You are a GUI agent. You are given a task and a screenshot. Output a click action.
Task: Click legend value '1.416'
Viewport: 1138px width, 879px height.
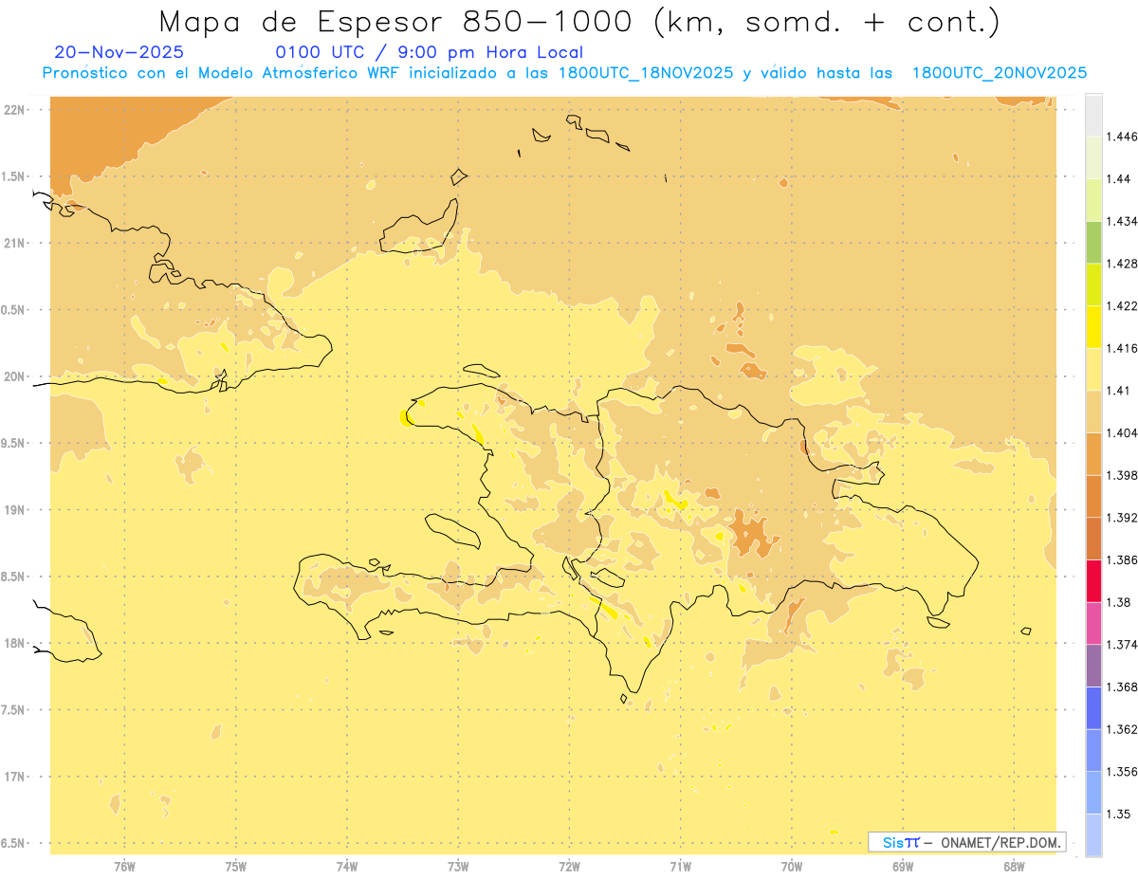point(1121,348)
